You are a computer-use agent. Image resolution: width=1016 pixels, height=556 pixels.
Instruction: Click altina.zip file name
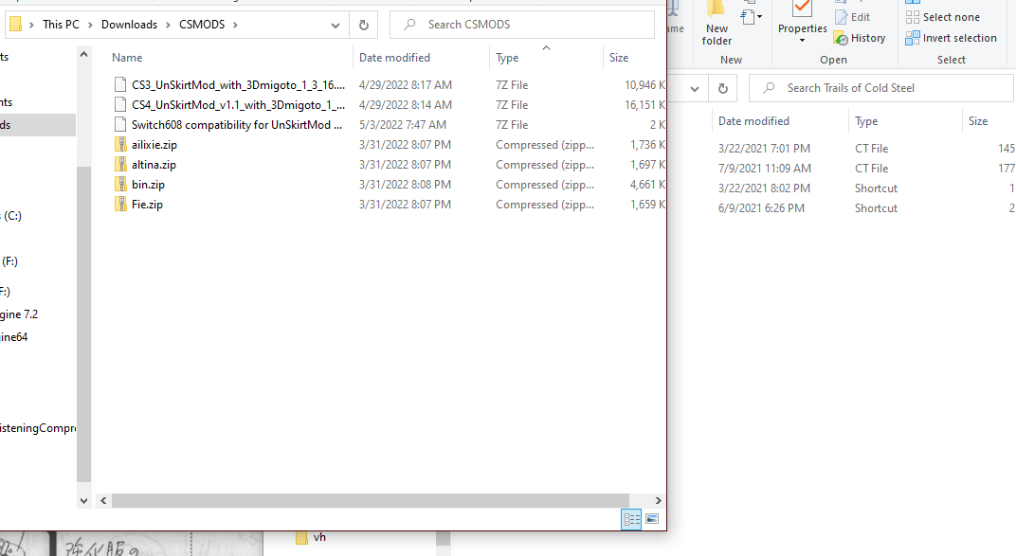tap(154, 165)
